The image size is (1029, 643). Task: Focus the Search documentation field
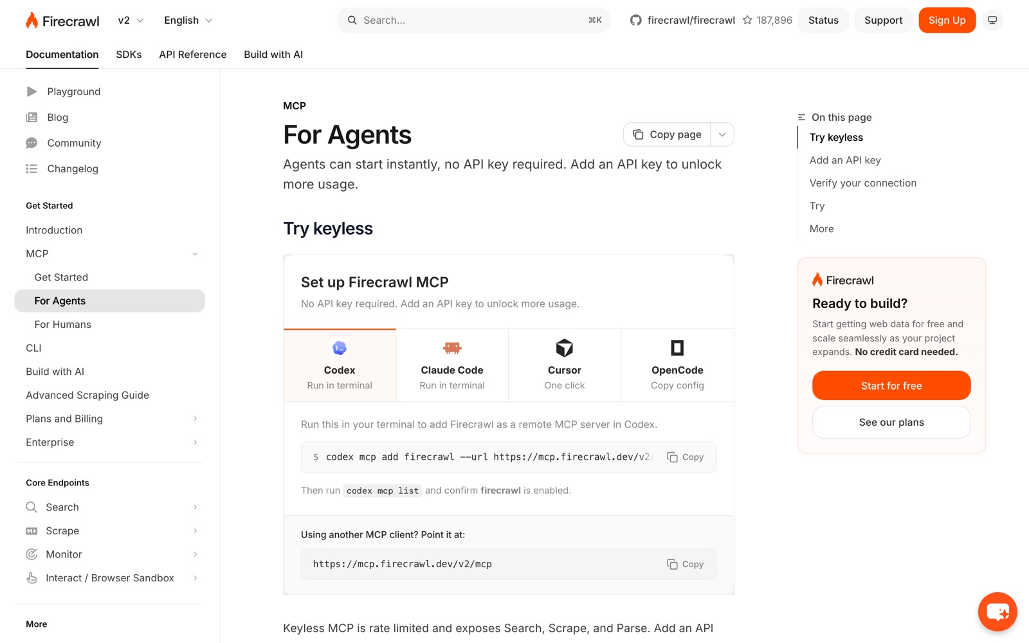click(474, 21)
